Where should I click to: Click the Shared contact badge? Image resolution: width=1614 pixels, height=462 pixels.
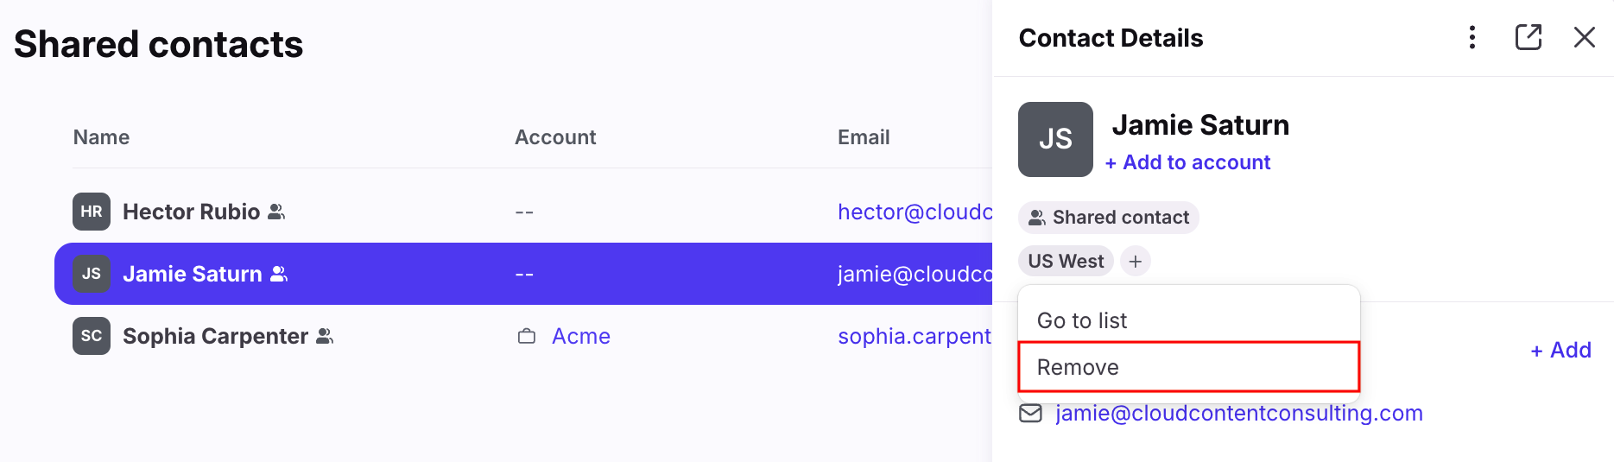click(1109, 218)
